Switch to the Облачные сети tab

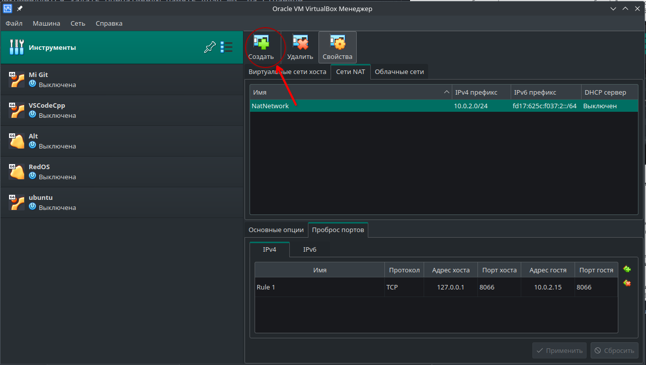399,71
